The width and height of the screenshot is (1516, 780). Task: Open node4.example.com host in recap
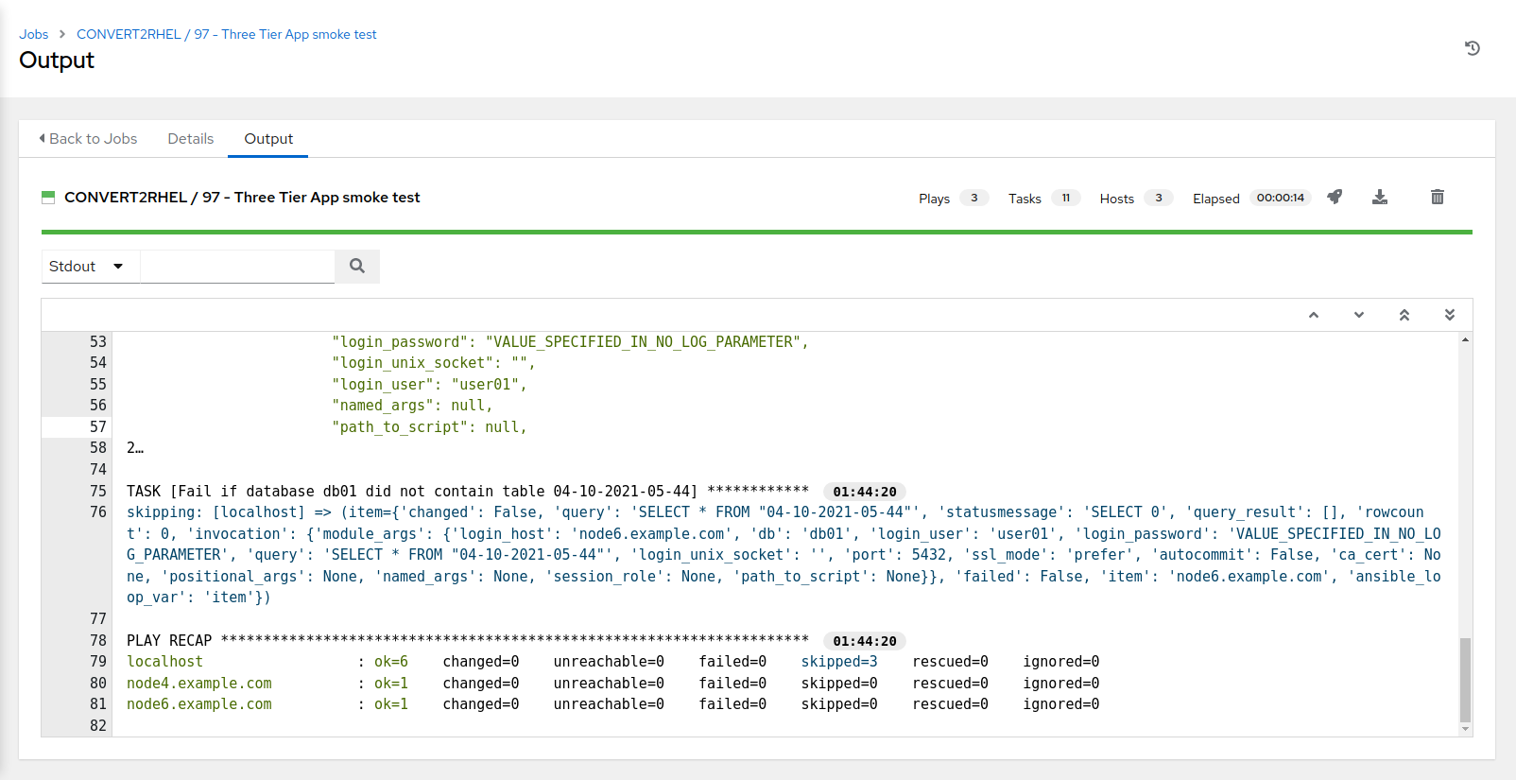[199, 684]
